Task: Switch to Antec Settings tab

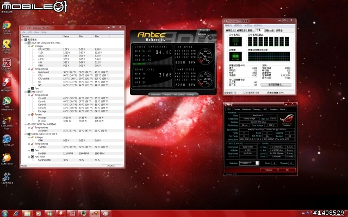Action: 191,94
